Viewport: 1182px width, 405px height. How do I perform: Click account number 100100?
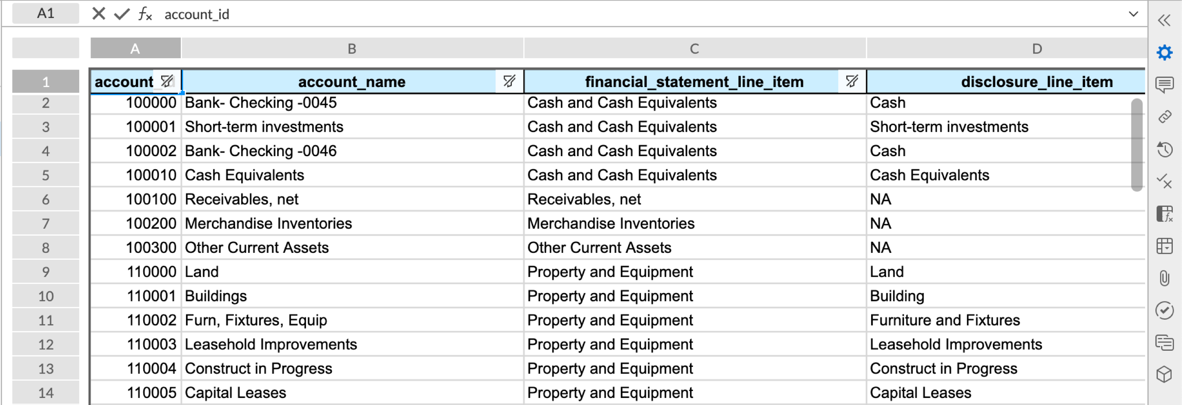[x=136, y=199]
